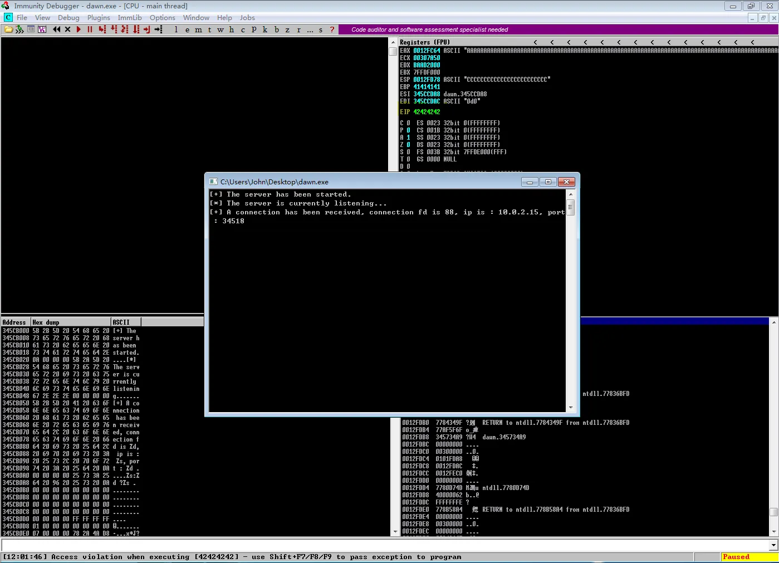Click the Registers (FPU) header
This screenshot has width=779, height=563.
coord(425,42)
